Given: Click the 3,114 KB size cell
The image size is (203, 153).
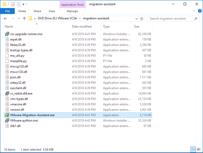Looking at the screenshot, I should pos(145,115).
